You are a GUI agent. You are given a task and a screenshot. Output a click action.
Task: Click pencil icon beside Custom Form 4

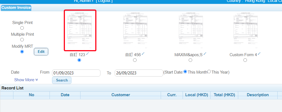point(259,54)
